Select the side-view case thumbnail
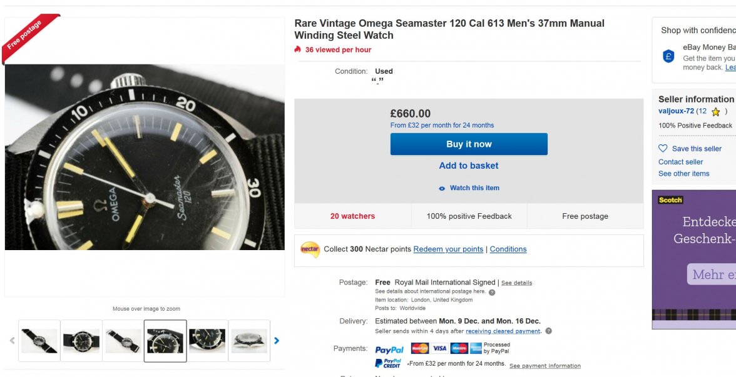 pos(249,341)
